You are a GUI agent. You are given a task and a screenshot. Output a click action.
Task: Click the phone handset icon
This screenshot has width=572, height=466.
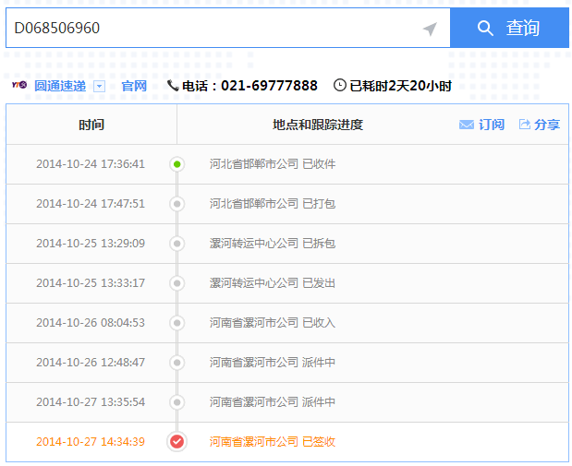(173, 86)
